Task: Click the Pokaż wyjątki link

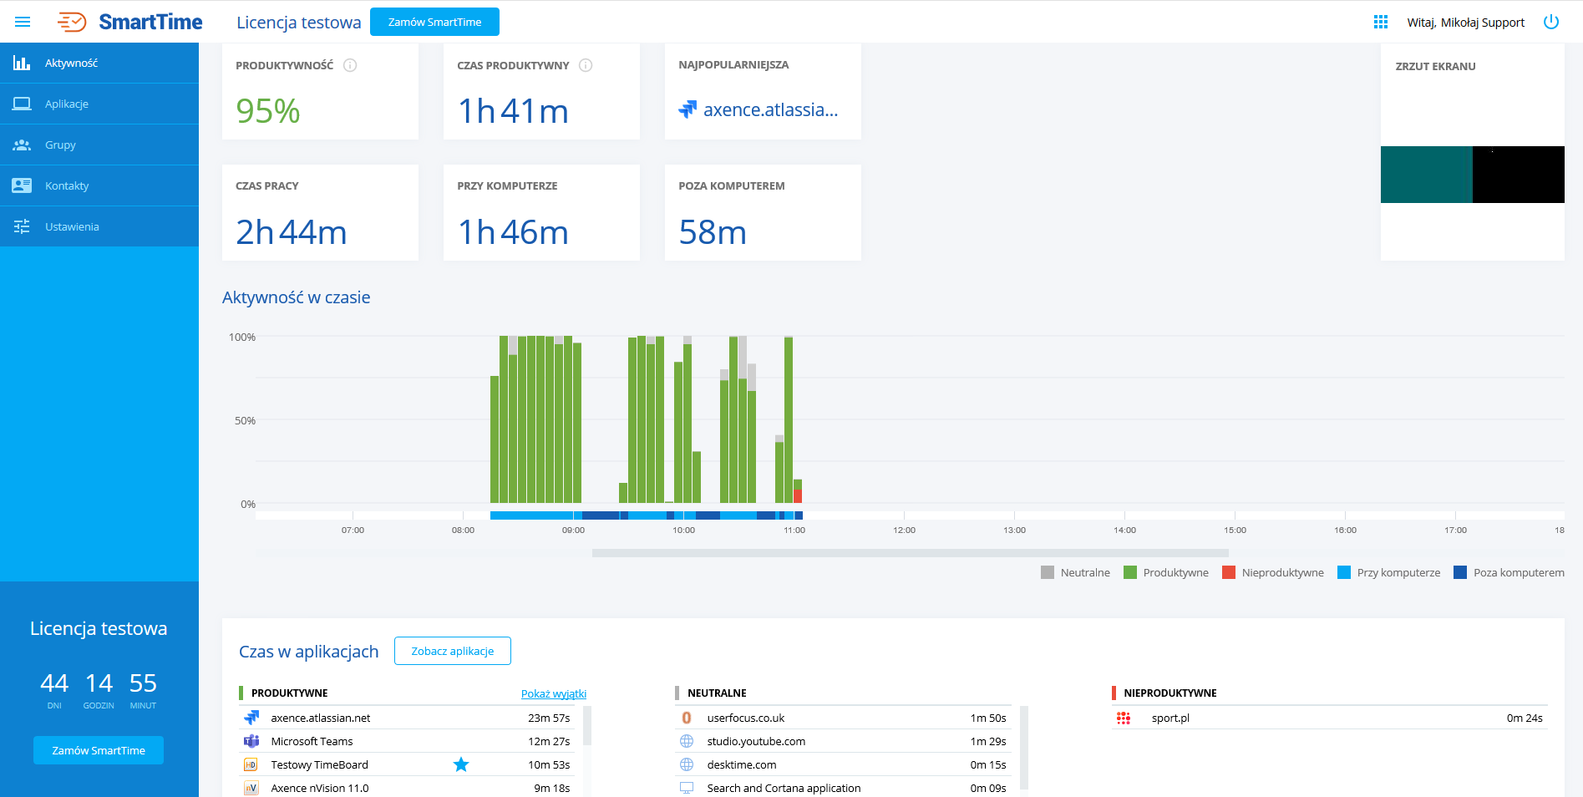Action: pyautogui.click(x=553, y=693)
